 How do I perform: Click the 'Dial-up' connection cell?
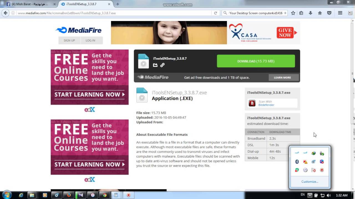click(256, 151)
